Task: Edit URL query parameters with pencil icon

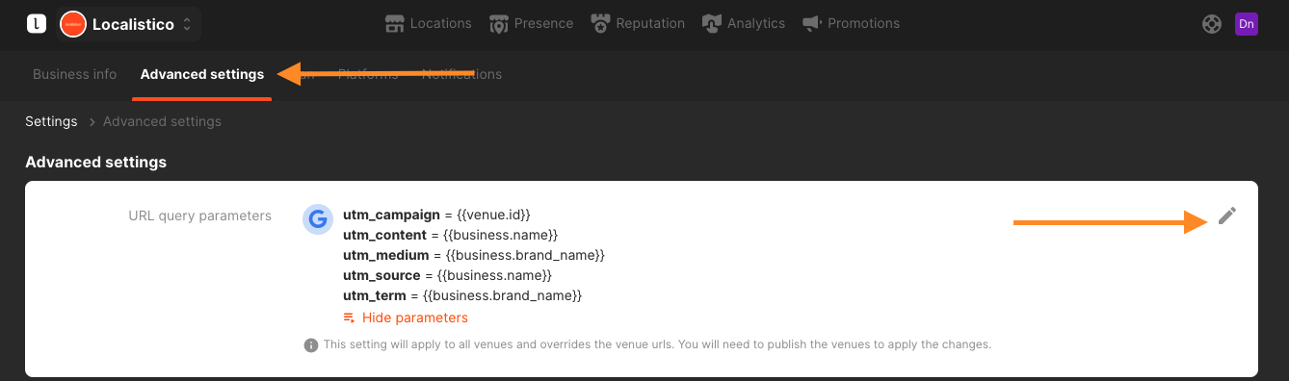Action: point(1226,216)
